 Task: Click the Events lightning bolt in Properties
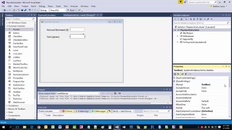(186, 74)
